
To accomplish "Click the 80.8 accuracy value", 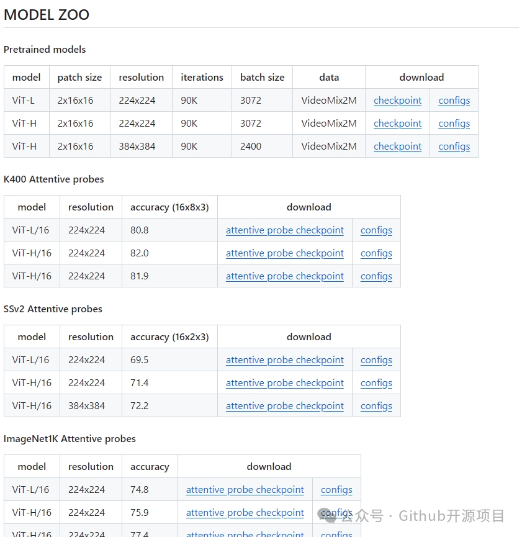I will click(x=140, y=230).
